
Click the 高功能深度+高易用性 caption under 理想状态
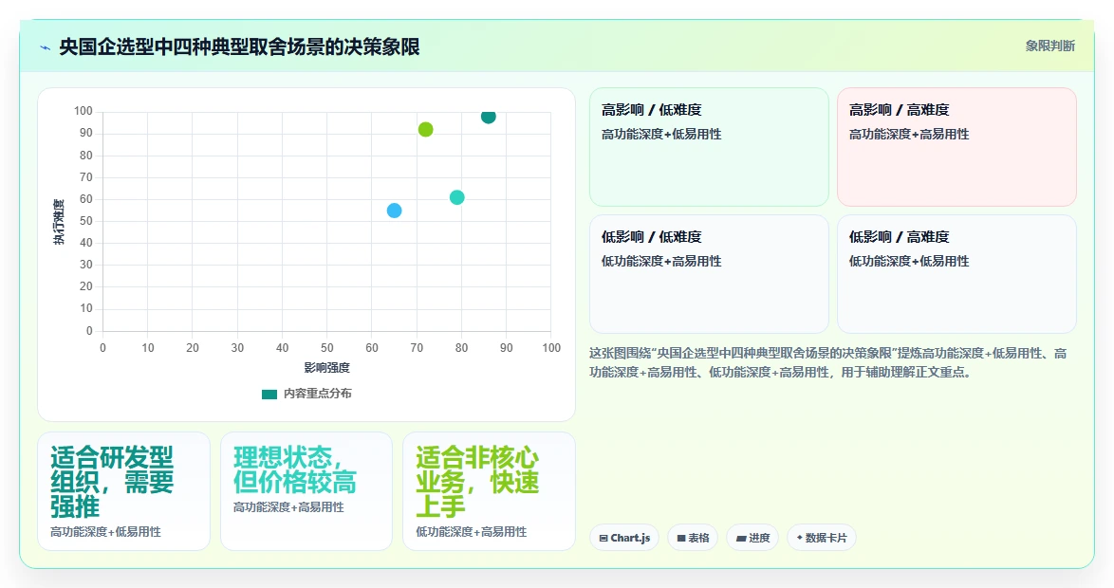point(288,507)
